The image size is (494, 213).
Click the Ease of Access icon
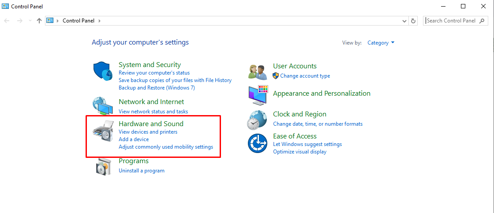[x=258, y=143]
